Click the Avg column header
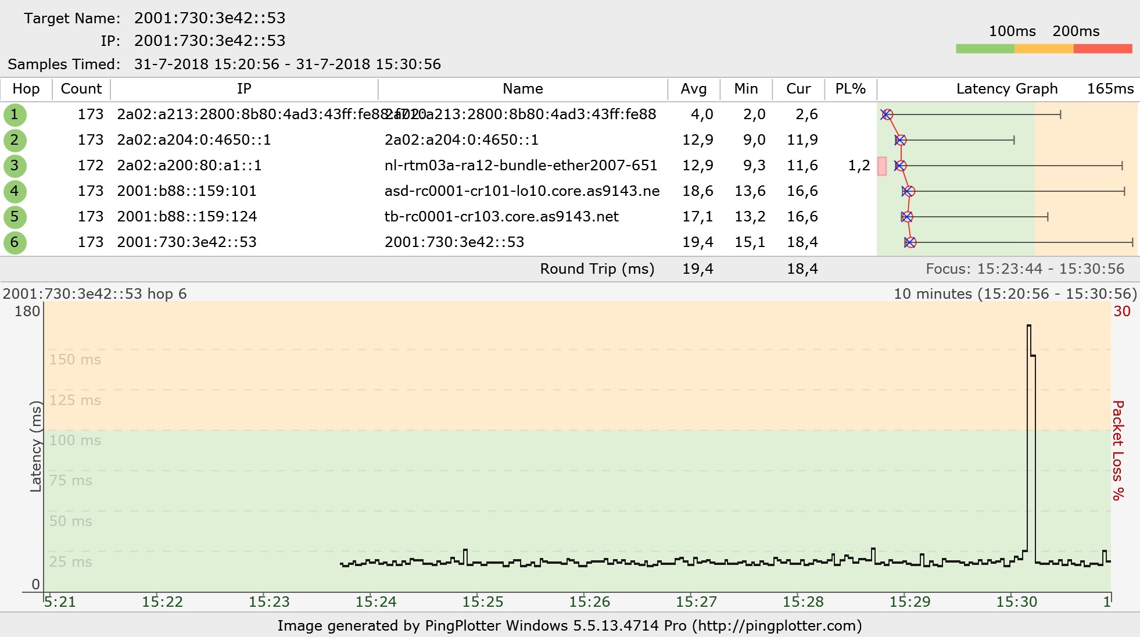Image resolution: width=1140 pixels, height=637 pixels. click(x=694, y=89)
